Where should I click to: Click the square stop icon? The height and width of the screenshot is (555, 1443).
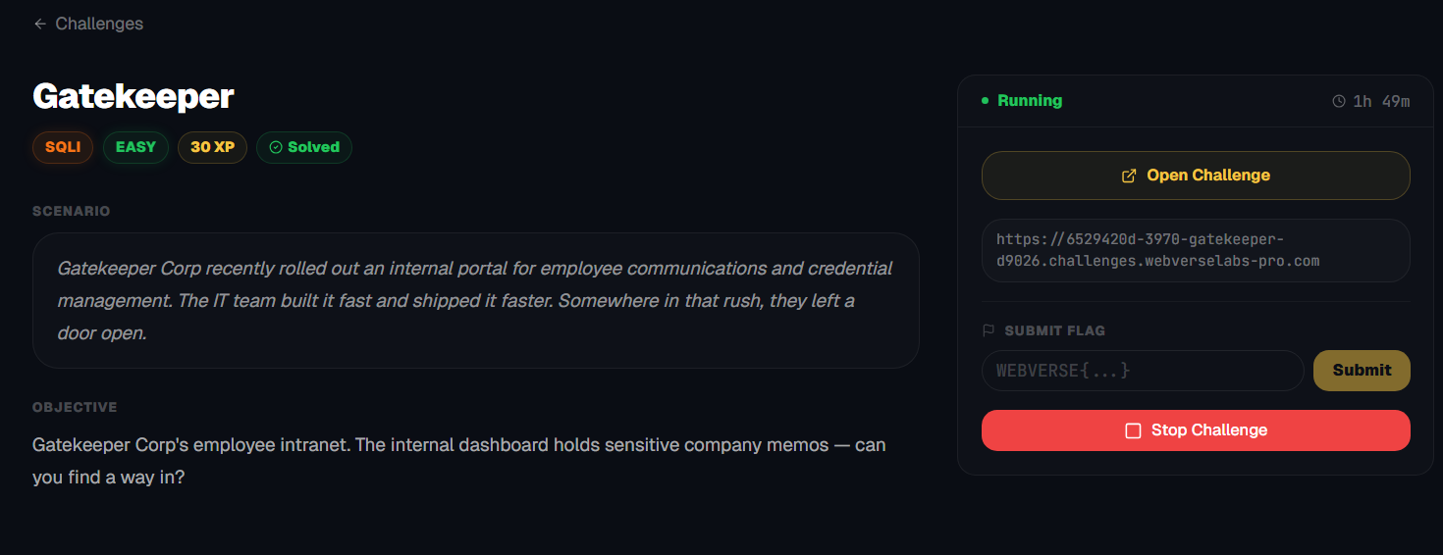1133,430
